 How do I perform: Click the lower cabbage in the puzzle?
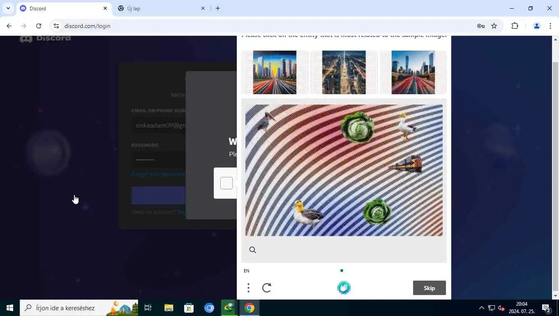[x=377, y=212]
